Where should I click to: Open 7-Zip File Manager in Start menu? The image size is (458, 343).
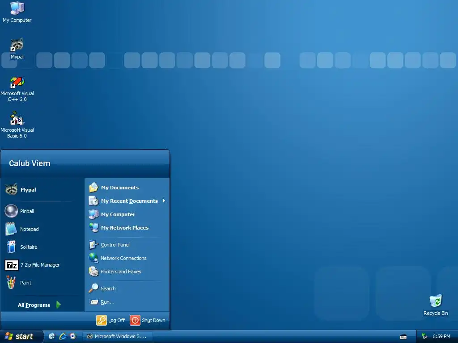point(42,265)
